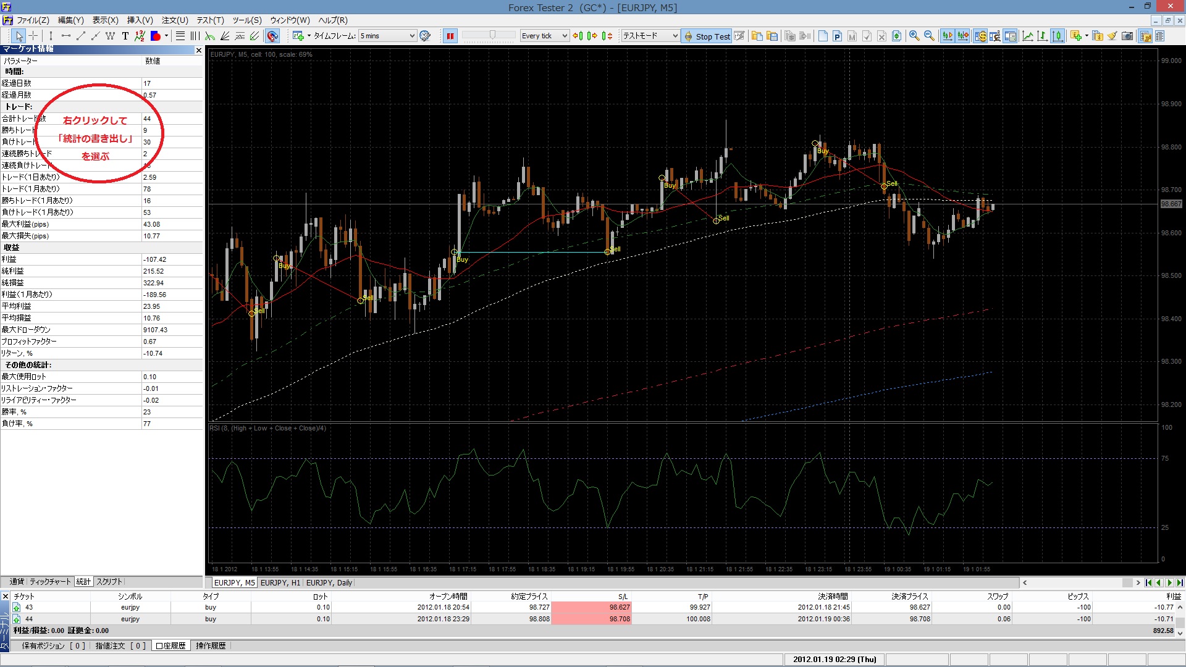Select the Fibonacci retracement horizontal lines tool

(180, 36)
